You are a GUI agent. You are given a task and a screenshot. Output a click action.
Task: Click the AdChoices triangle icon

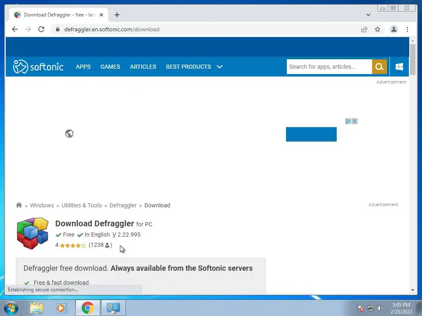point(348,121)
